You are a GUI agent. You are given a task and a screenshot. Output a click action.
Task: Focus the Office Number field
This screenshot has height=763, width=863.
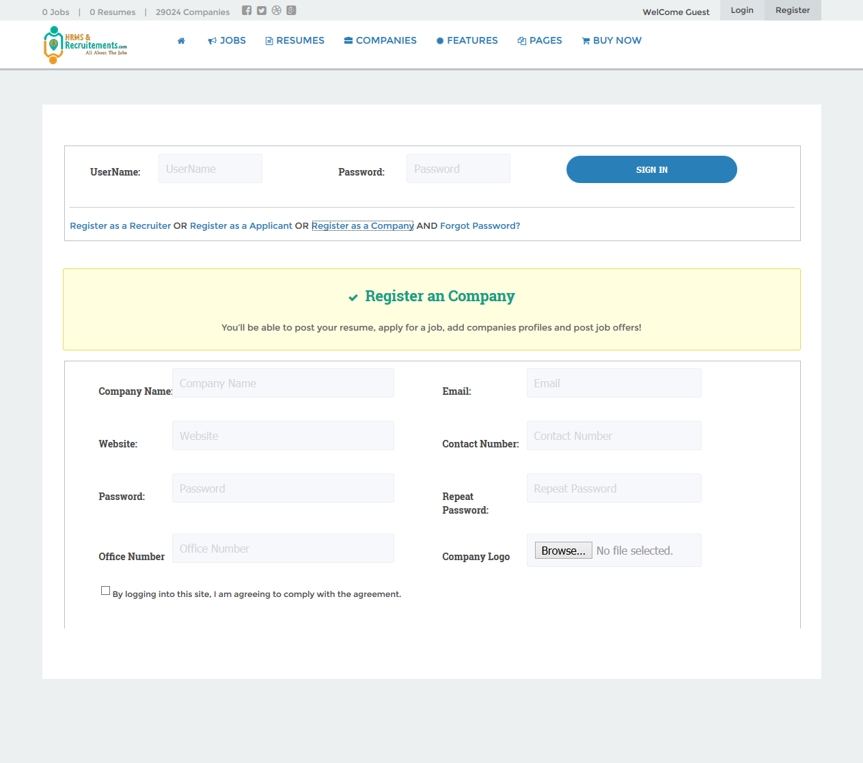pos(283,549)
